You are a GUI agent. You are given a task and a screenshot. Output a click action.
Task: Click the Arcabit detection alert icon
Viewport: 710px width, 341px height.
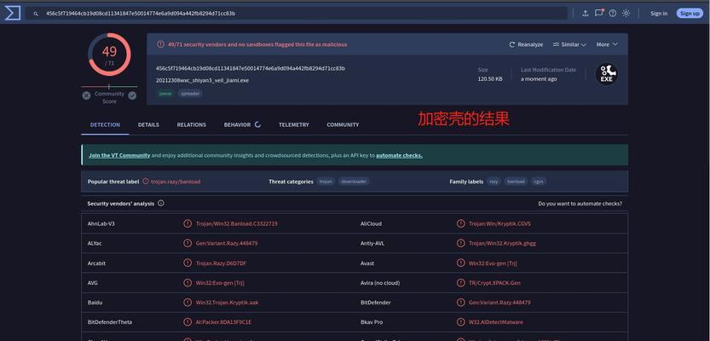(x=188, y=263)
